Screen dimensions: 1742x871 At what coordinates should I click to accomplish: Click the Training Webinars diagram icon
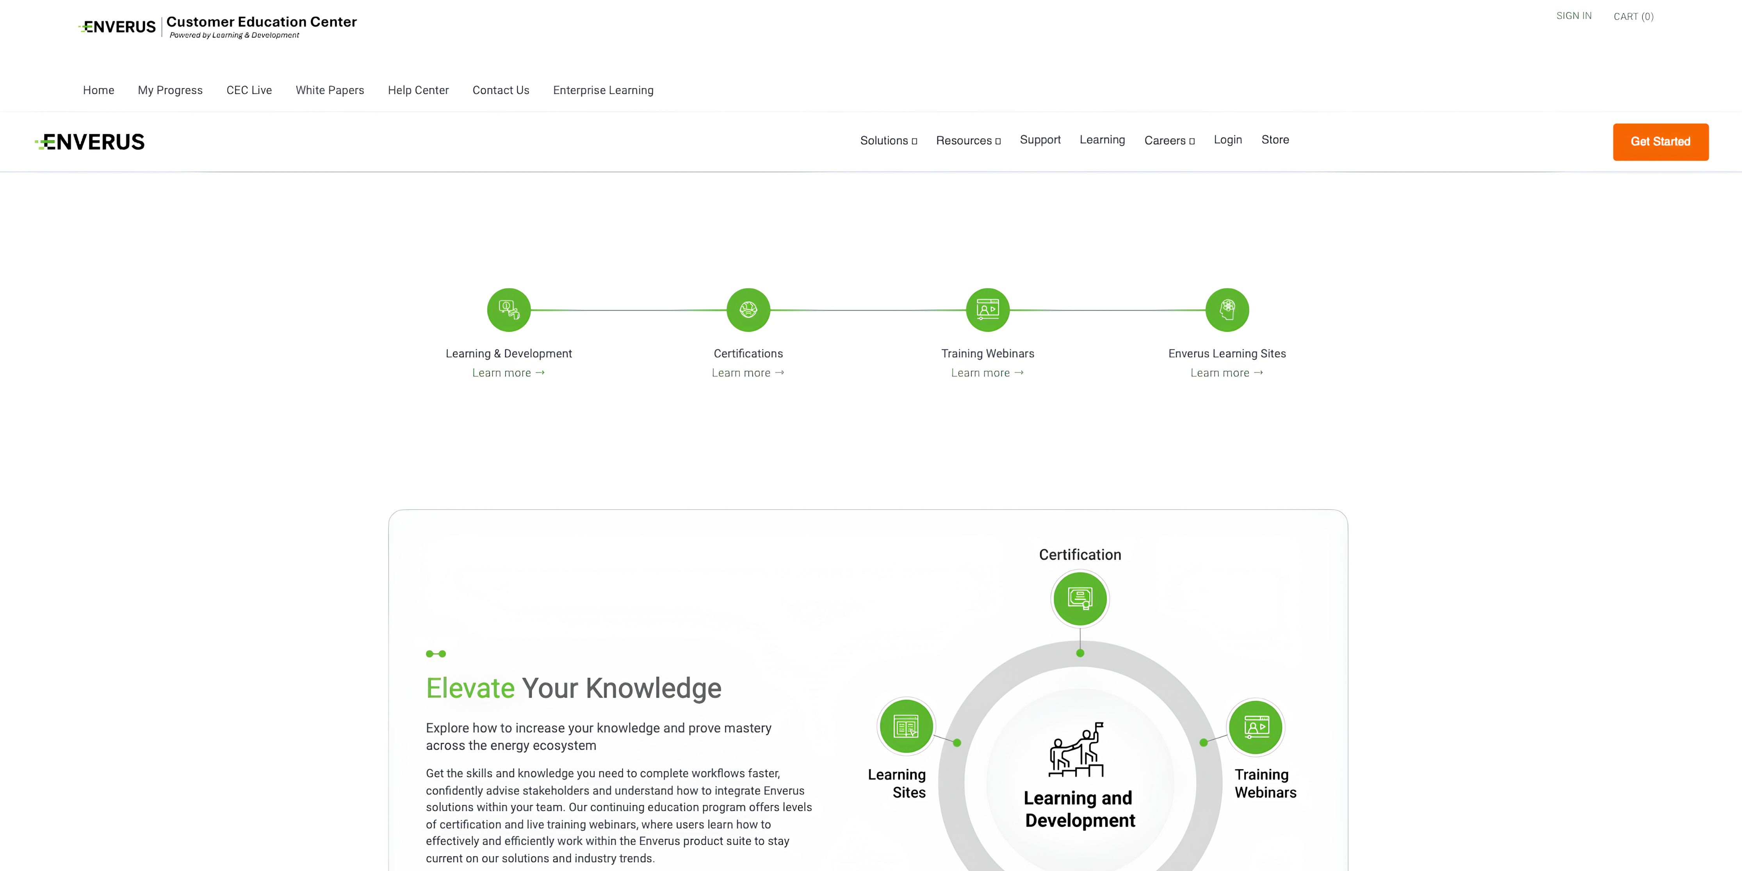1256,727
